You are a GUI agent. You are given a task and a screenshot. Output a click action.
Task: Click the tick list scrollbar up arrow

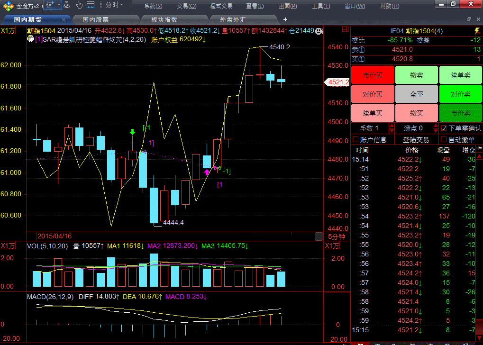(x=479, y=157)
